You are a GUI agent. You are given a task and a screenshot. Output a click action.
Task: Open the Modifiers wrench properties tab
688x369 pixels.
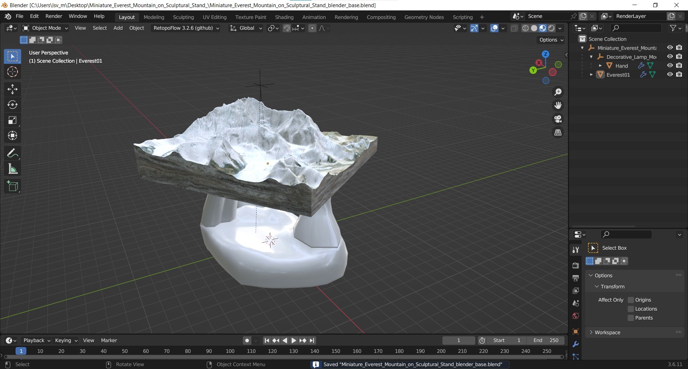[575, 344]
